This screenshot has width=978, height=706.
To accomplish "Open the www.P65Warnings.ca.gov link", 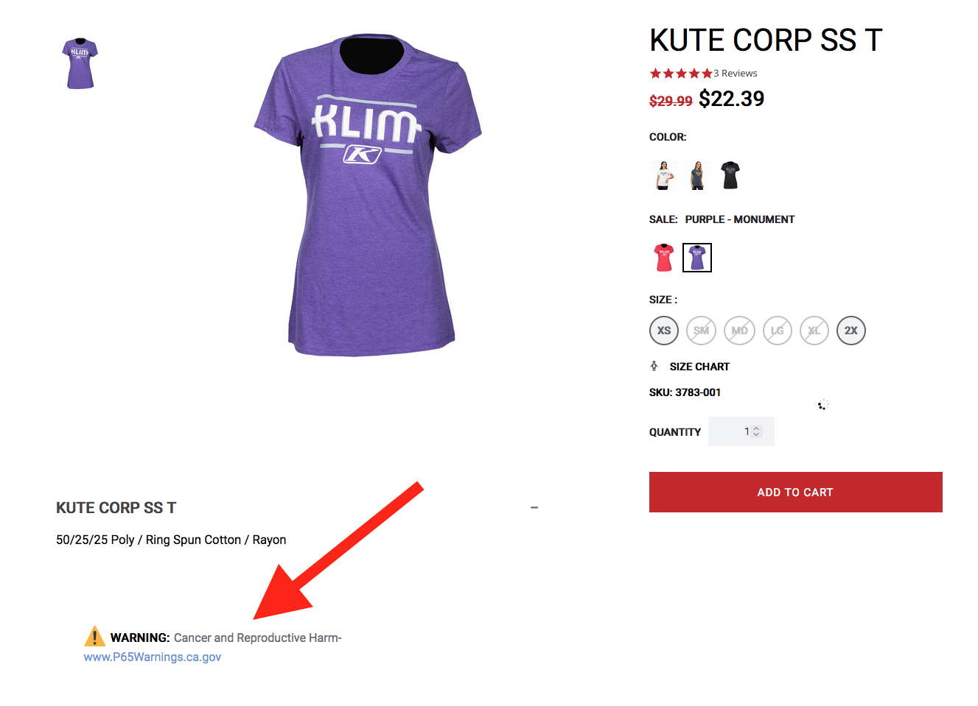I will coord(153,657).
